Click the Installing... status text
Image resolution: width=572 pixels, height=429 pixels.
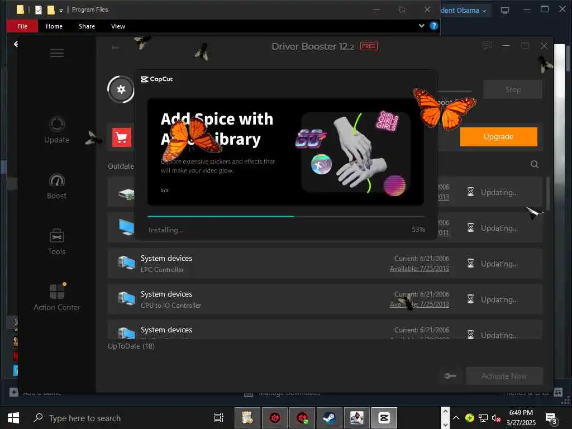[166, 230]
